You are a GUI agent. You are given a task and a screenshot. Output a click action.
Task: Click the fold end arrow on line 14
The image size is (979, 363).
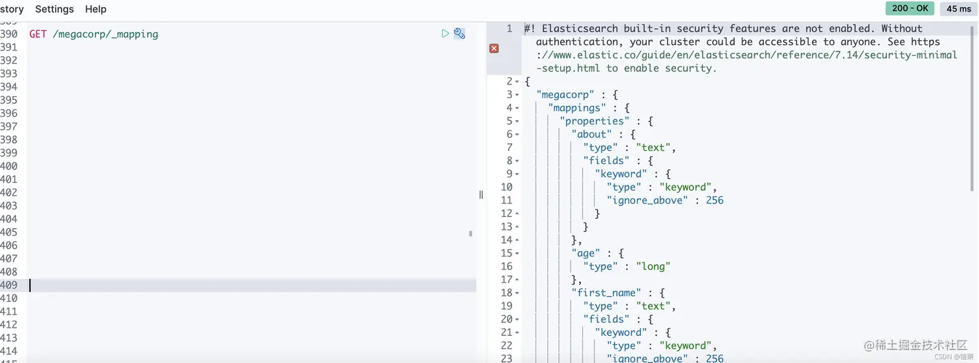coord(517,240)
